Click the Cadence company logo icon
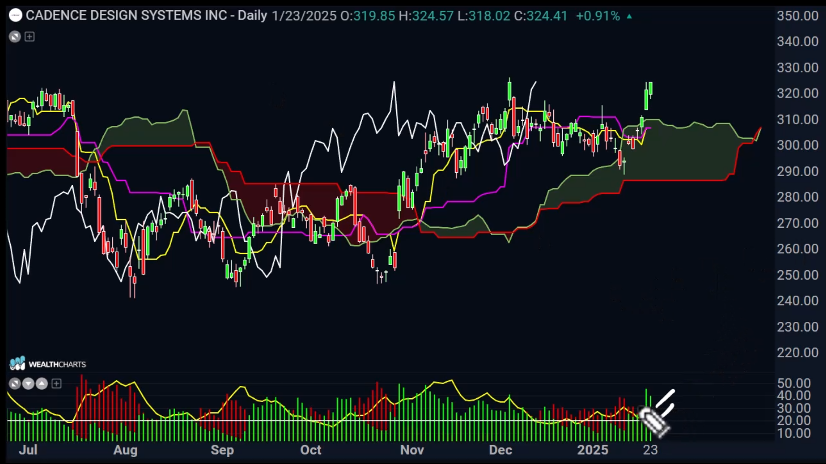 [15, 16]
